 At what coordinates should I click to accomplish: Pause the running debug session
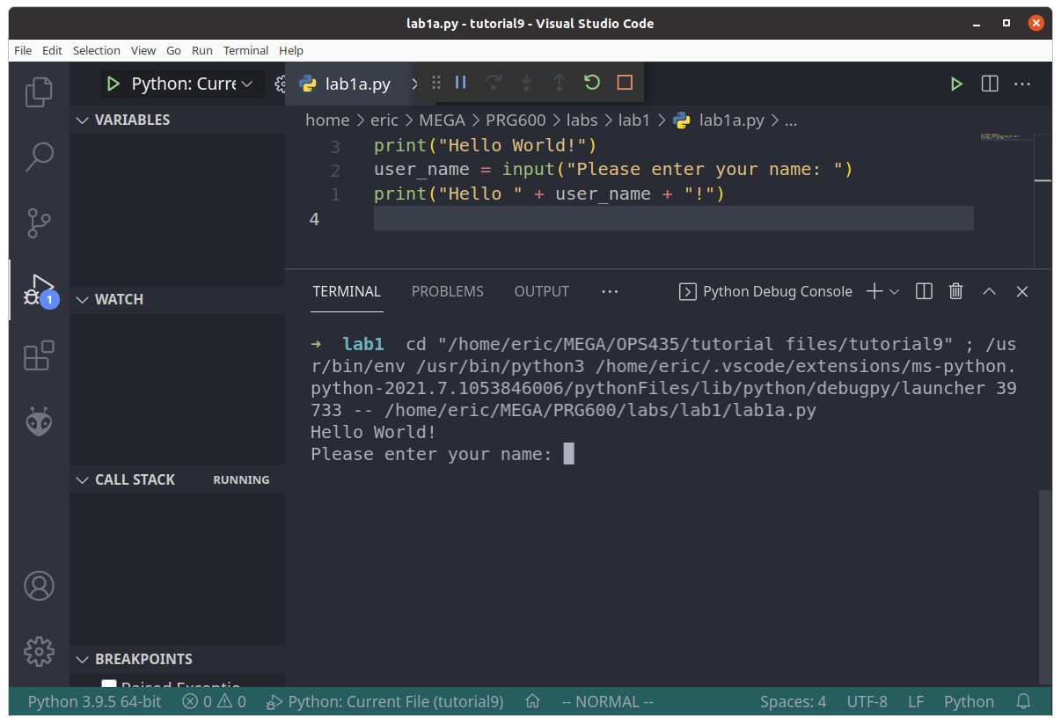(x=461, y=82)
